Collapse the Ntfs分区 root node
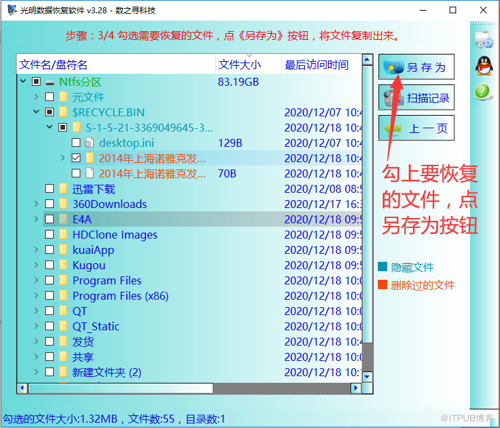Screen dimensions: 500x428 pos(23,81)
